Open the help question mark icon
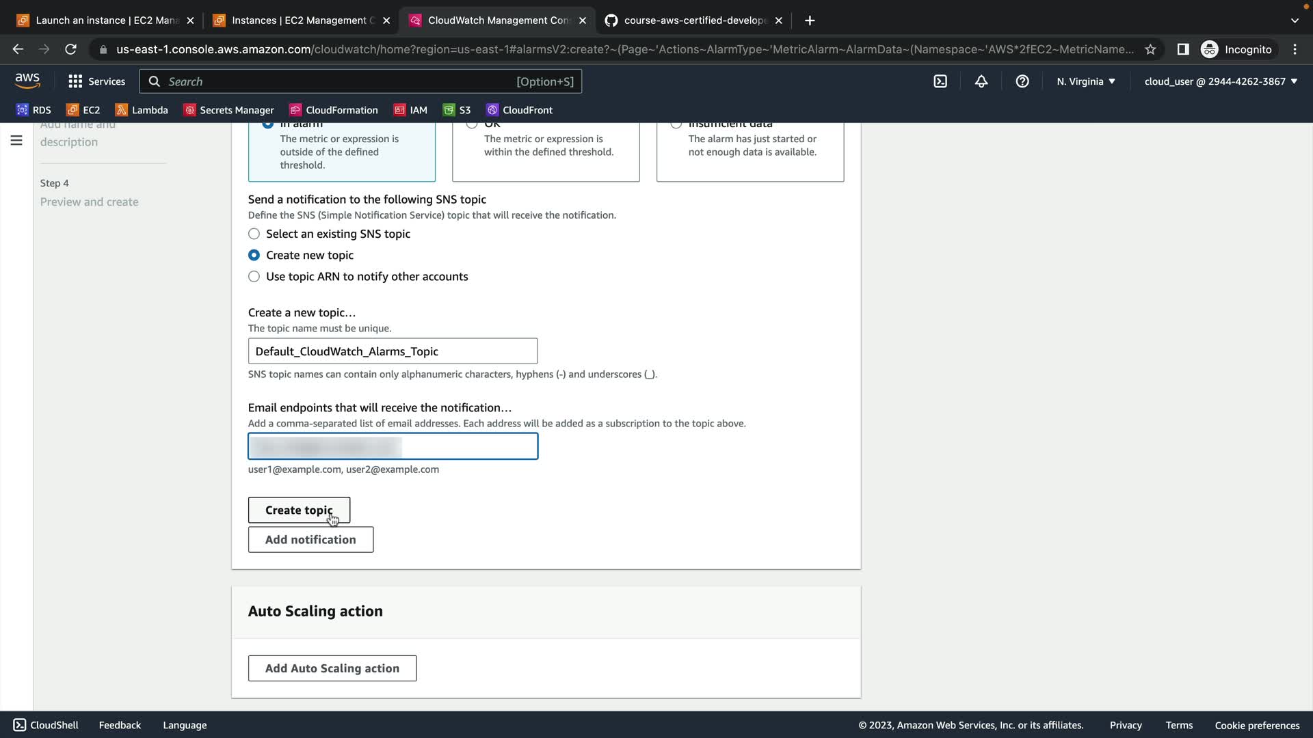Viewport: 1313px width, 738px height. [x=1022, y=81]
